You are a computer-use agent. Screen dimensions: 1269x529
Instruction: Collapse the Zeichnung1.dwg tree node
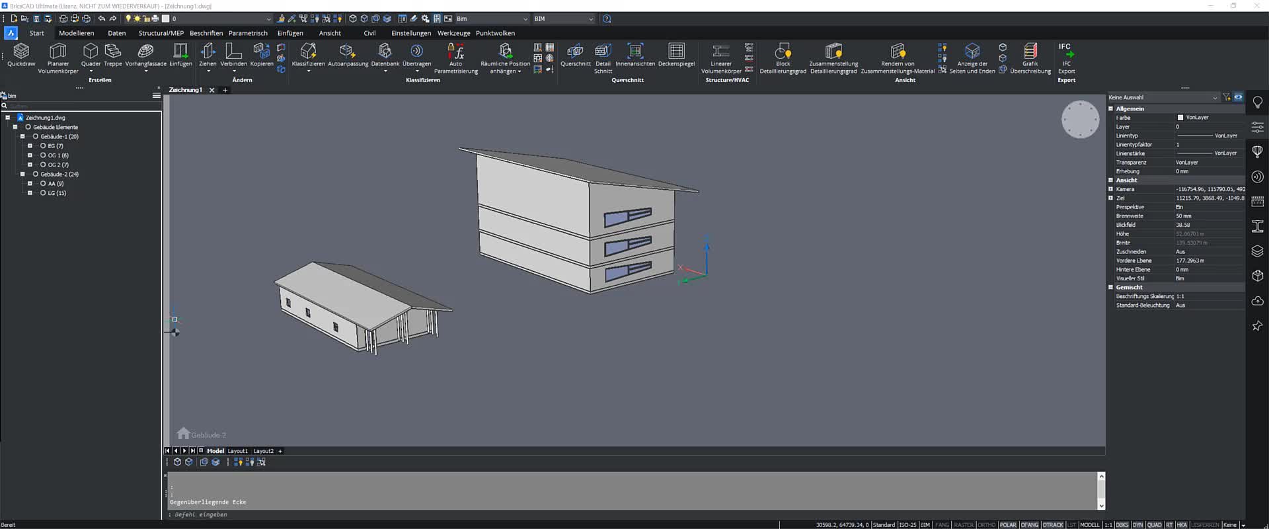[x=8, y=118]
